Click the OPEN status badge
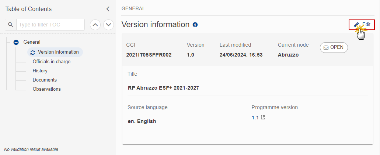 [334, 47]
